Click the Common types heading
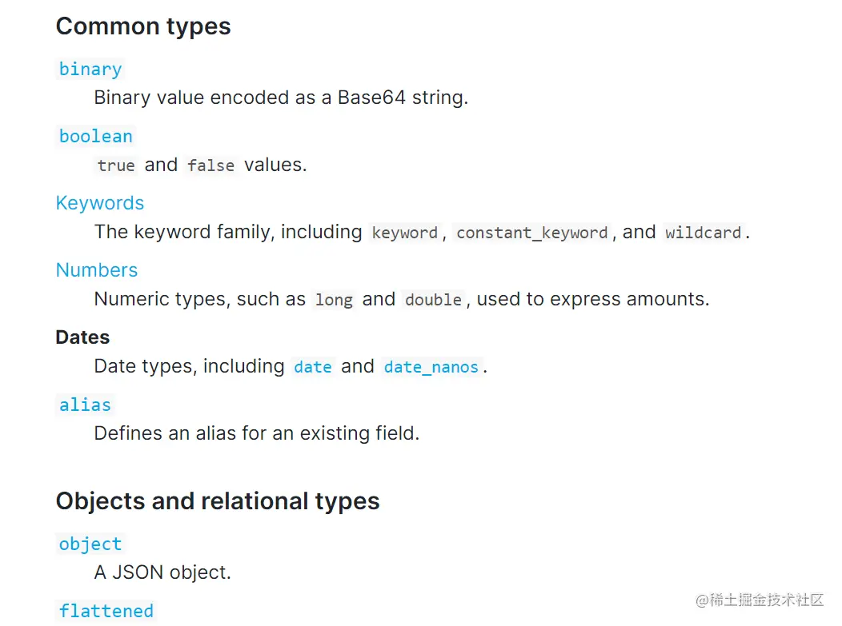This screenshot has width=842, height=626. (143, 26)
